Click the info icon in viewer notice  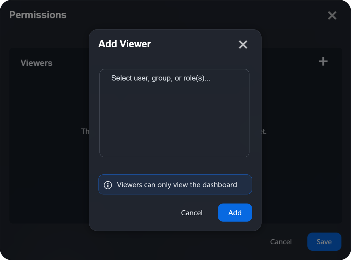click(x=108, y=185)
